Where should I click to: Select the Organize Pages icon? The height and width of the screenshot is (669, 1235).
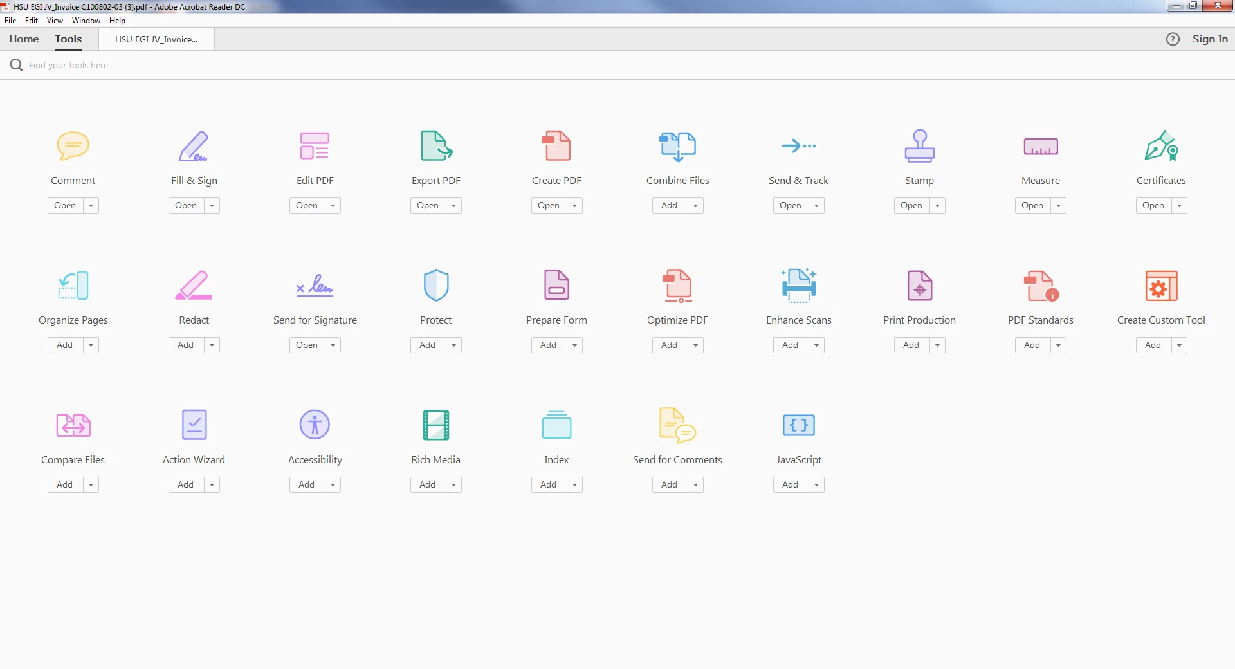tap(73, 286)
